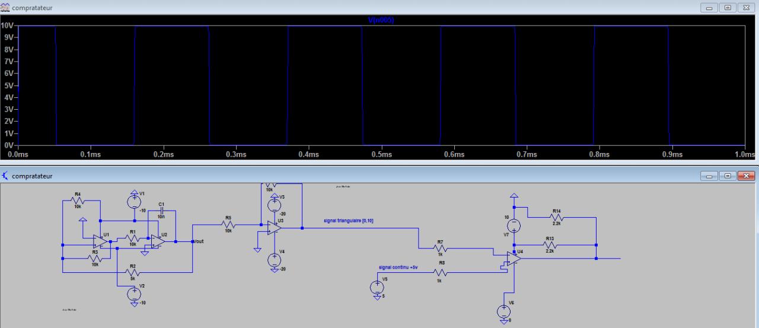Click the V6 voltage source symbol
The width and height of the screenshot is (759, 328).
[504, 311]
